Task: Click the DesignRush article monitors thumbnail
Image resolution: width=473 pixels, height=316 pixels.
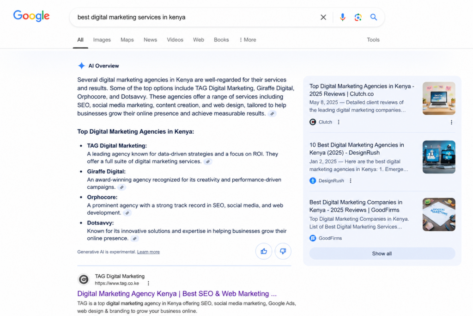Action: 439,157
